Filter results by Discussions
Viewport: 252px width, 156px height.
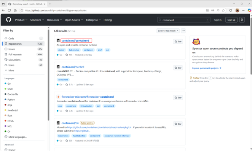[x=24, y=60]
